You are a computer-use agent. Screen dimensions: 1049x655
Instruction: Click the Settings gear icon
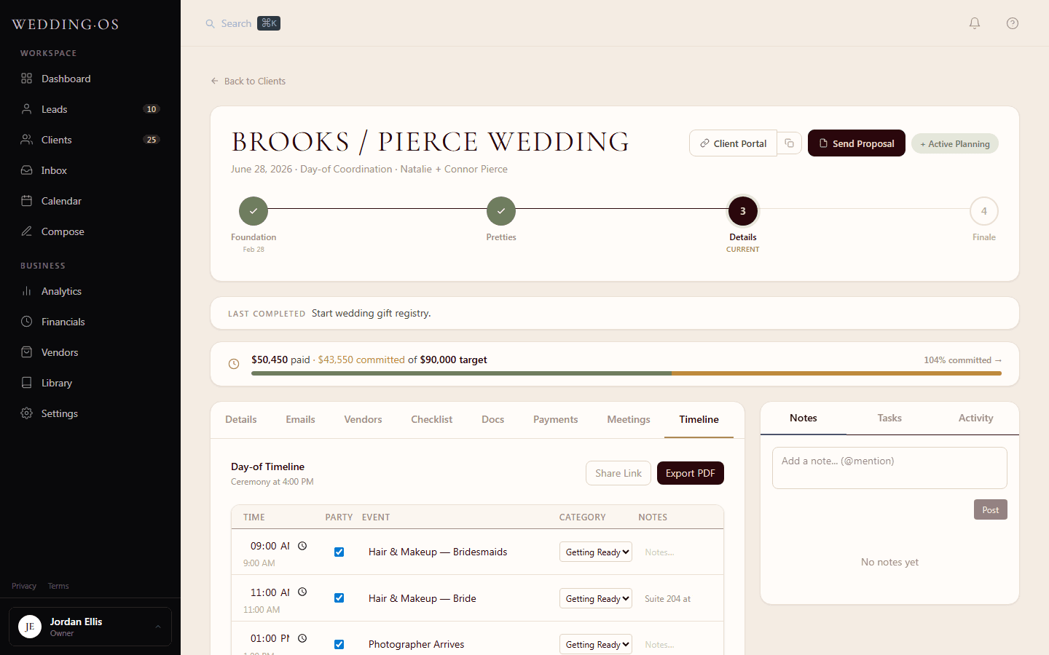click(x=27, y=413)
